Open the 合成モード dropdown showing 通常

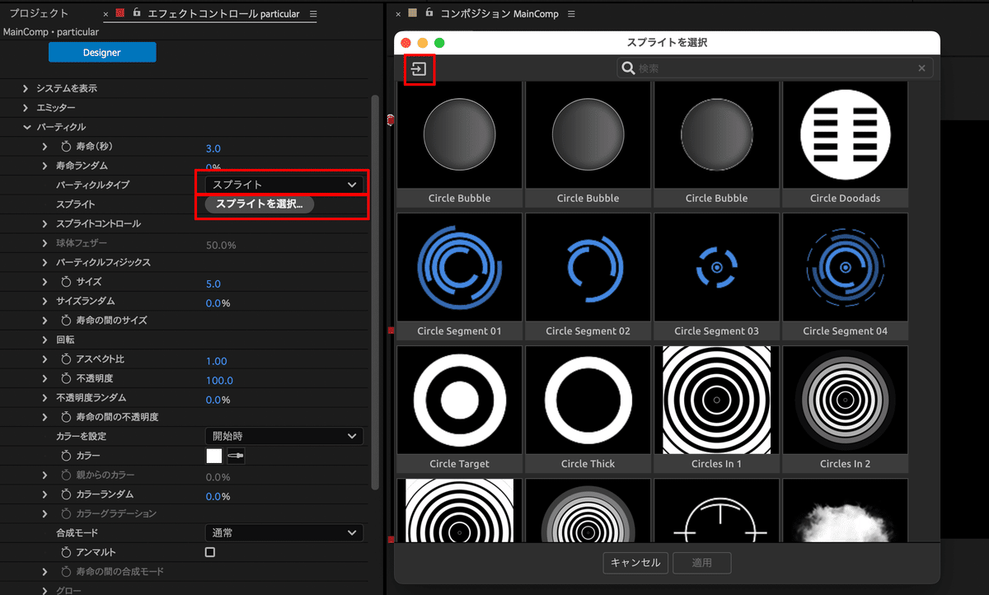284,532
